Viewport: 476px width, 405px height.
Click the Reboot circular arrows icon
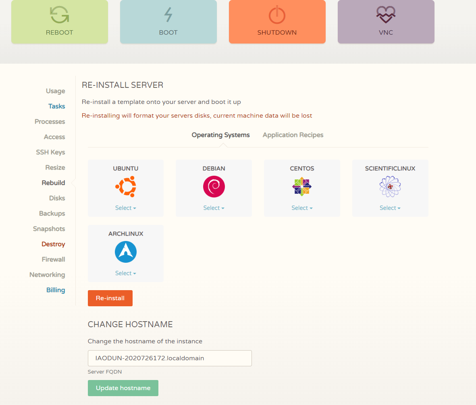[x=59, y=15]
